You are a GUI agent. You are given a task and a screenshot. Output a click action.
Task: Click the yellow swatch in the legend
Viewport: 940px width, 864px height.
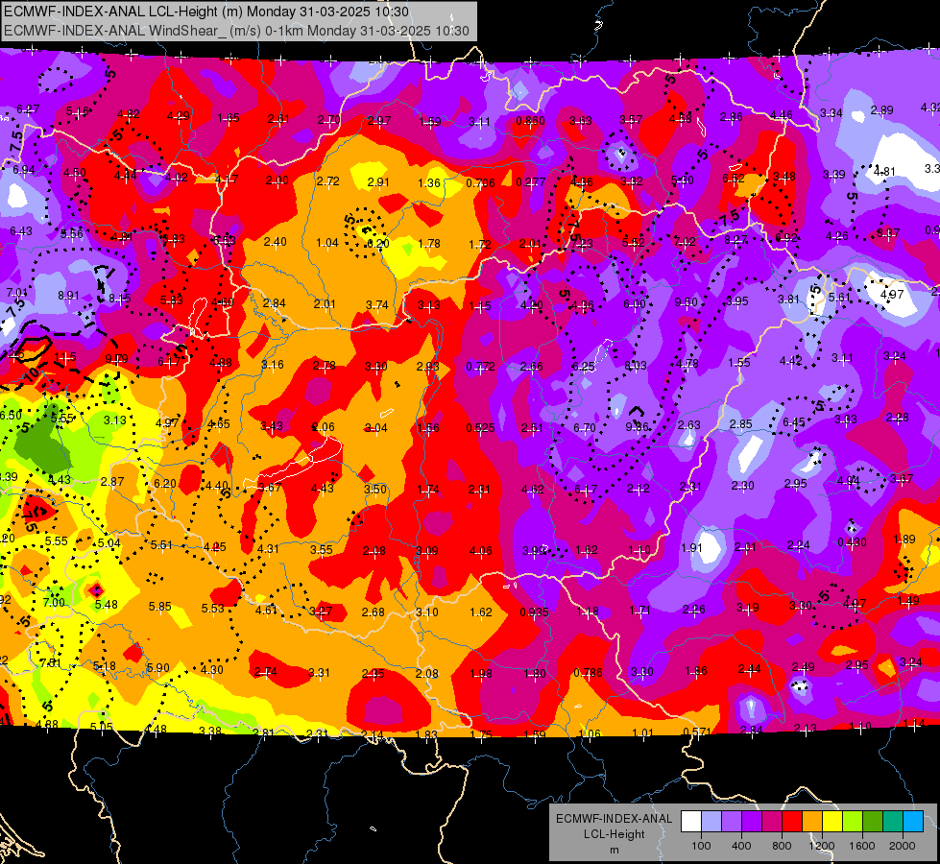(x=832, y=822)
